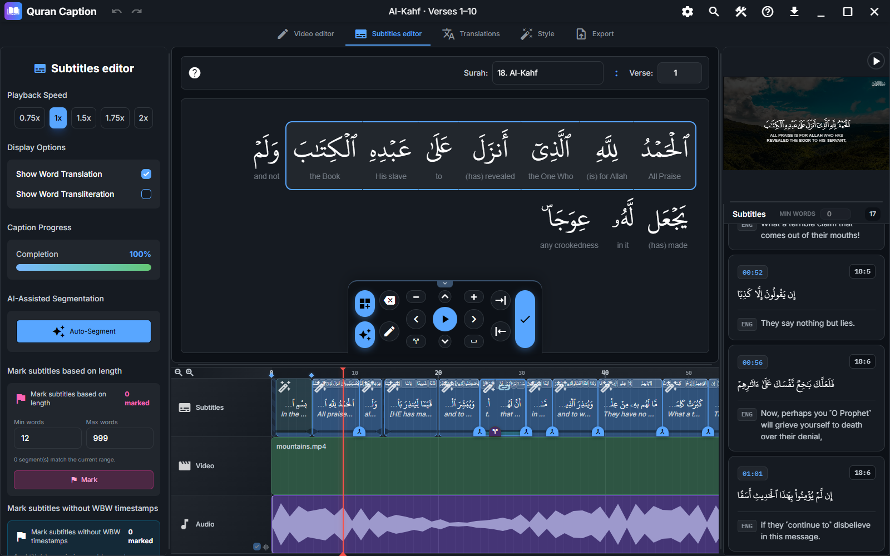Click the arrow-to-right-bar button

click(501, 301)
